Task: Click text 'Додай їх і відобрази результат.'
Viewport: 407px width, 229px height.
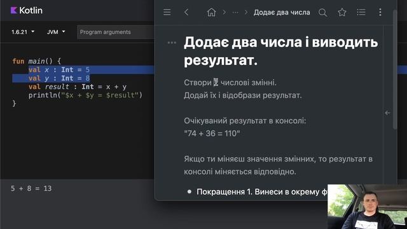Action: tap(243, 95)
